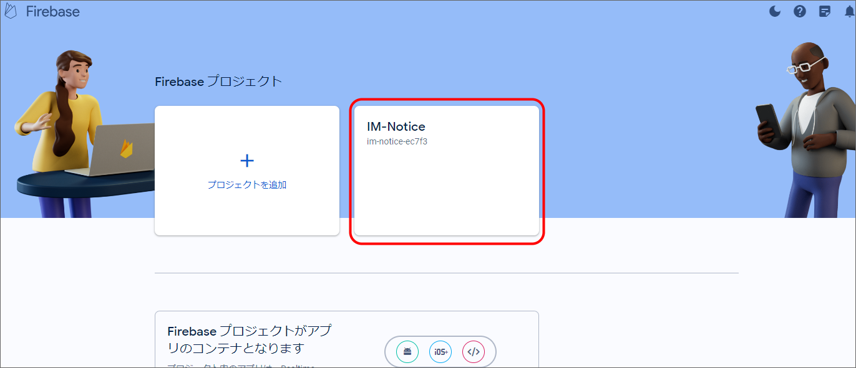Click the plus icon to add project
The image size is (856, 368).
point(247,161)
